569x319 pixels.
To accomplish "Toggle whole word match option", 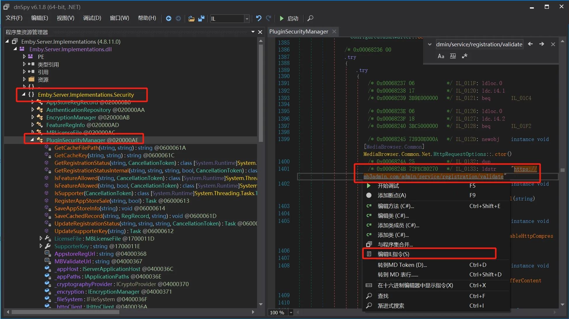I will pyautogui.click(x=453, y=56).
